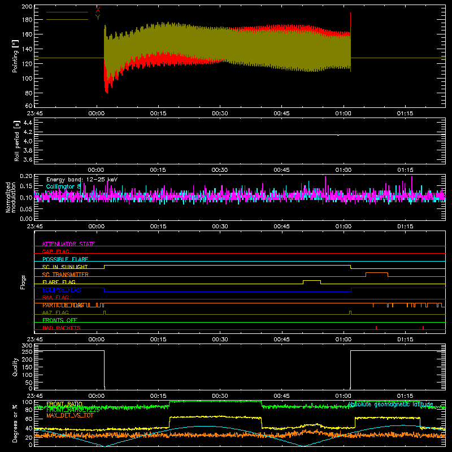Click the raised FLARE_FLAG pulse near 00:52
Image resolution: width=452 pixels, height=452 pixels.
312,280
